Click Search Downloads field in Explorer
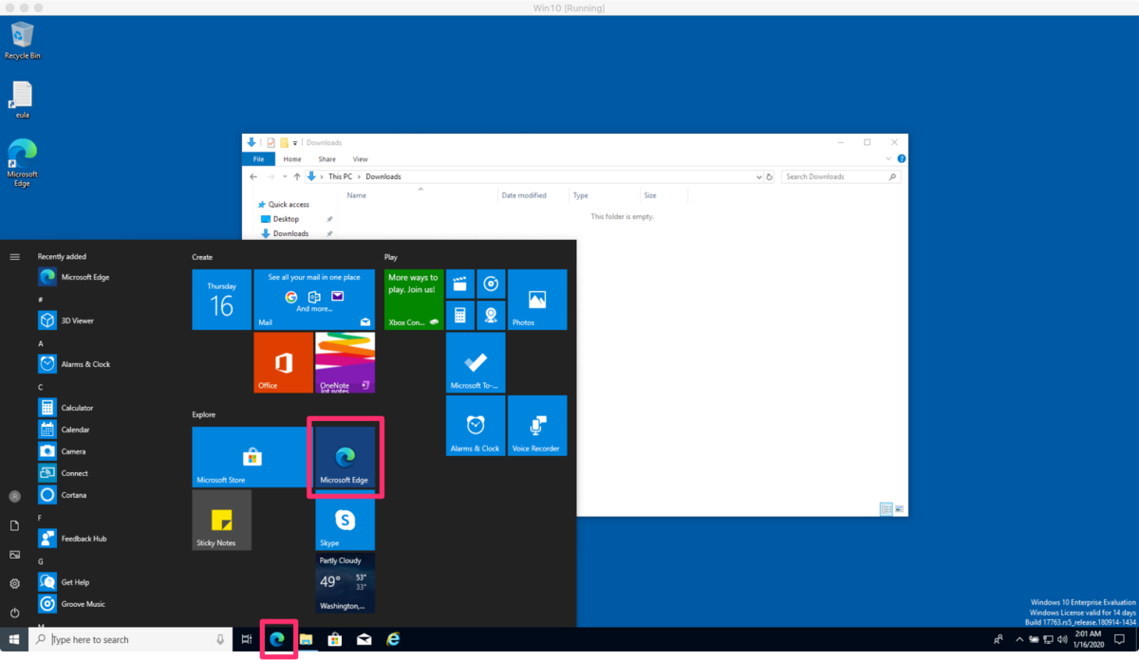Screen dimensions: 1139x660 point(840,176)
